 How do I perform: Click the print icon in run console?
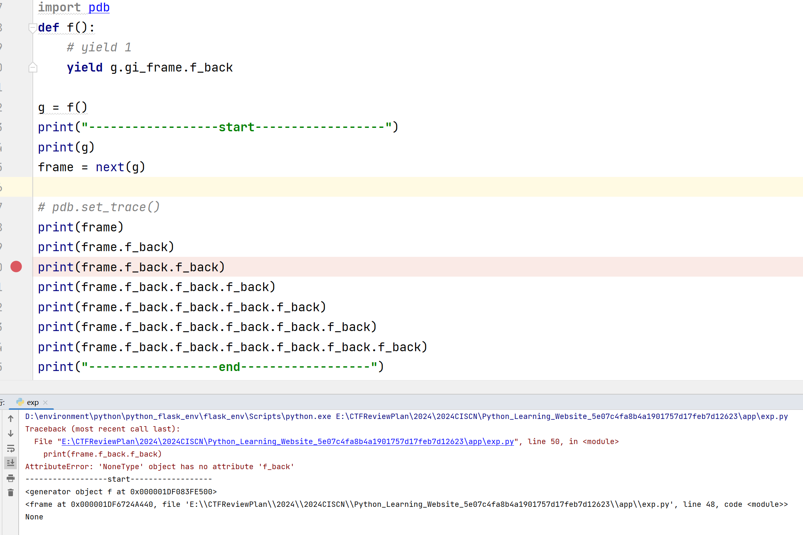coord(11,478)
